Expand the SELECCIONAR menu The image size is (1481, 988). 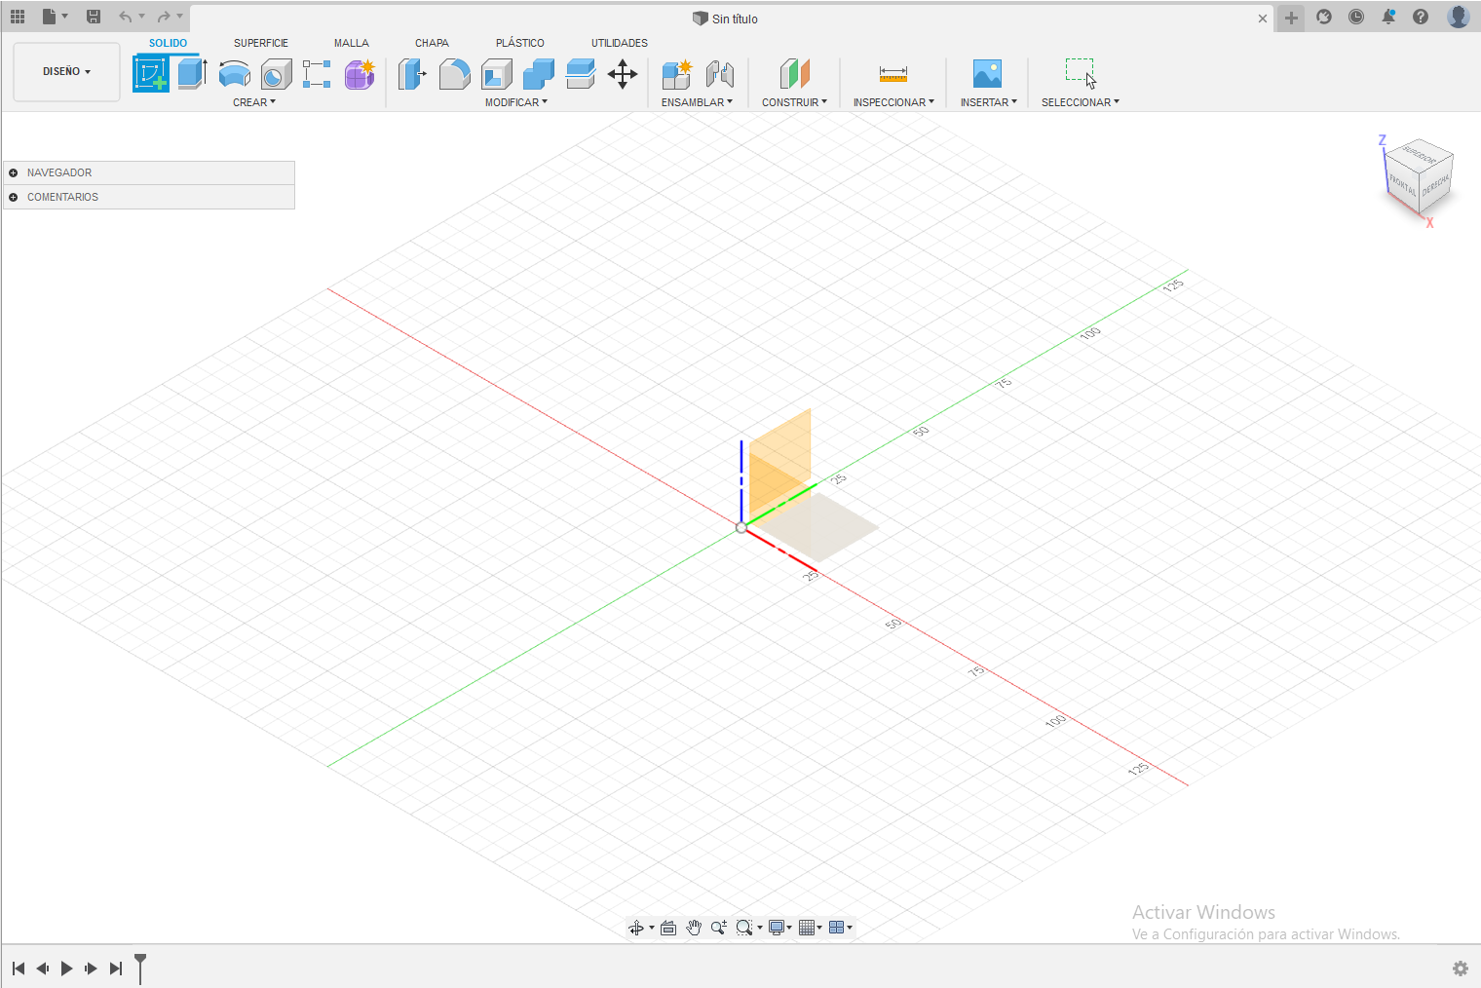click(1081, 102)
